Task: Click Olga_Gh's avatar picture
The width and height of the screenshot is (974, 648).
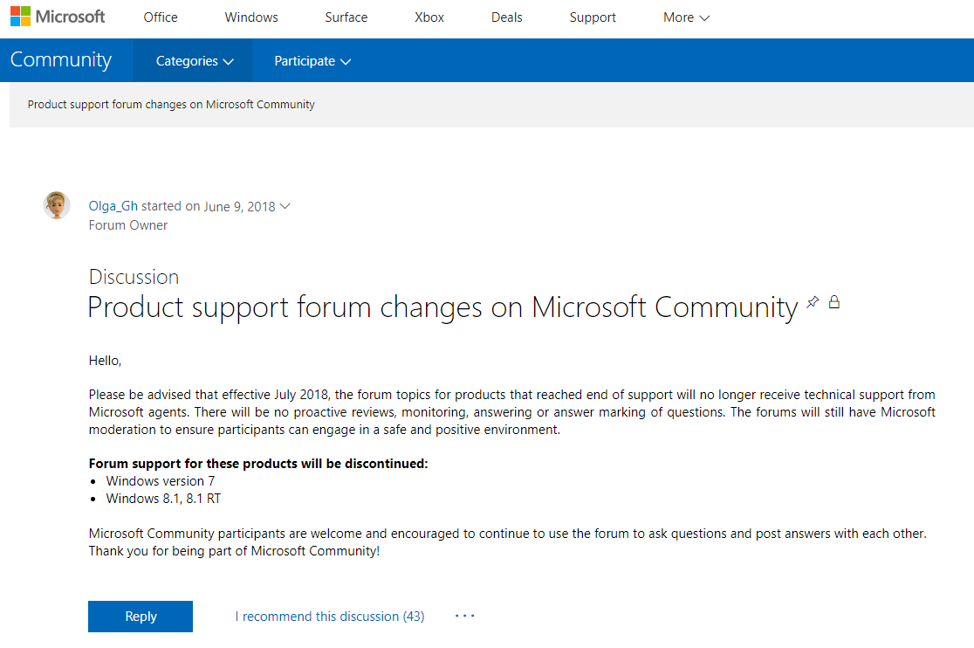Action: pyautogui.click(x=57, y=205)
